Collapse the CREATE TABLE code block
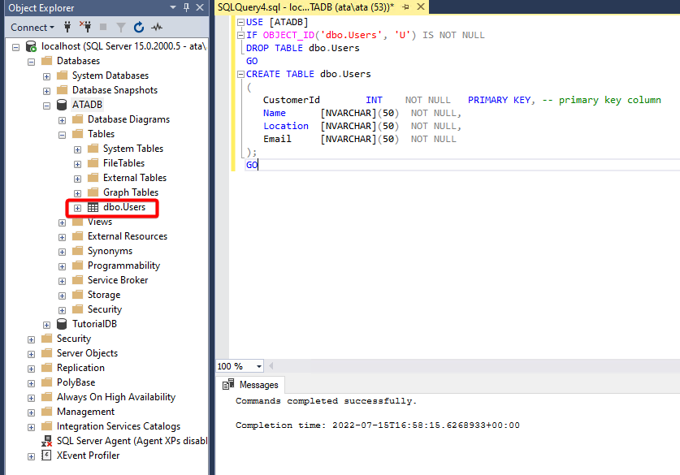Image resolution: width=680 pixels, height=475 pixels. click(x=240, y=74)
